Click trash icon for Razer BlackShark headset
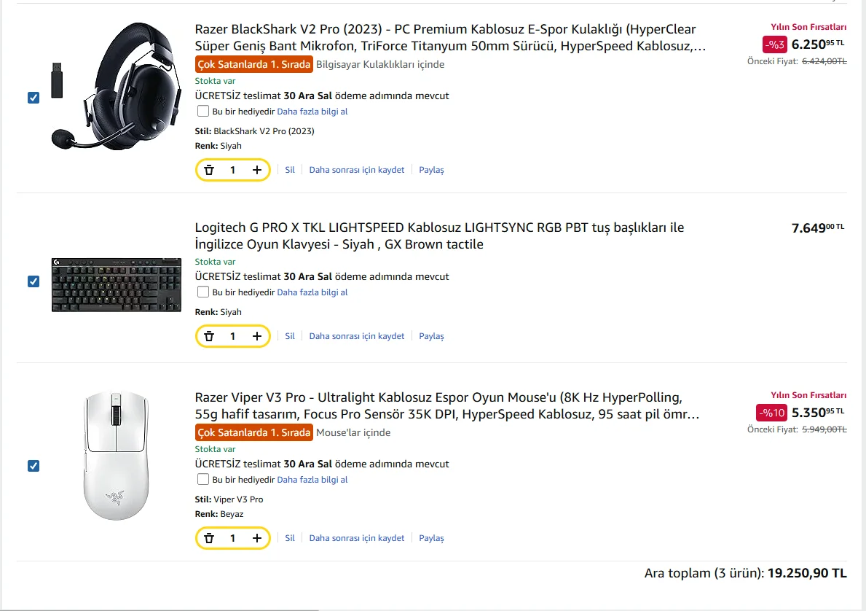This screenshot has height=611, width=866. click(209, 170)
